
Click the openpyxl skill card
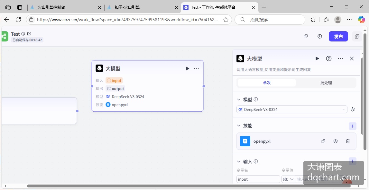(296, 141)
